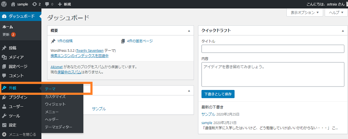The height and width of the screenshot is (139, 348).
Task: Open the comments bubble icon in admin bar
Action: coord(47,4)
